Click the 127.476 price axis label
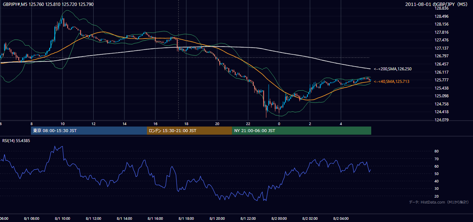This screenshot has height=222, width=473. [x=441, y=40]
